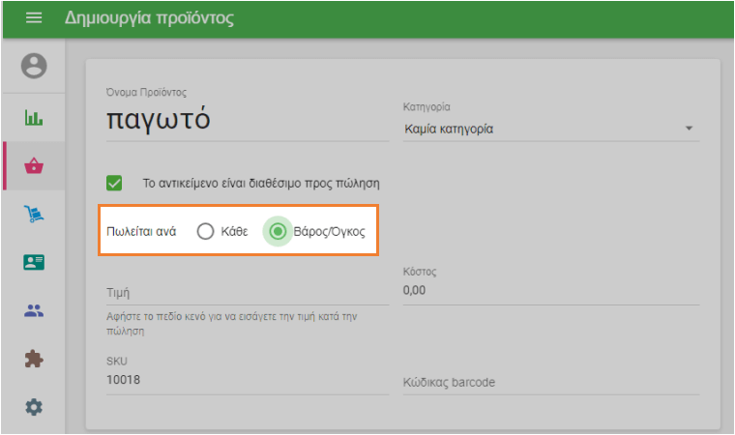This screenshot has height=435, width=735.
Task: Open the hamburger navigation menu
Action: point(34,17)
